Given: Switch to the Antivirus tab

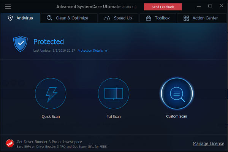Looking at the screenshot, I should (20, 18).
